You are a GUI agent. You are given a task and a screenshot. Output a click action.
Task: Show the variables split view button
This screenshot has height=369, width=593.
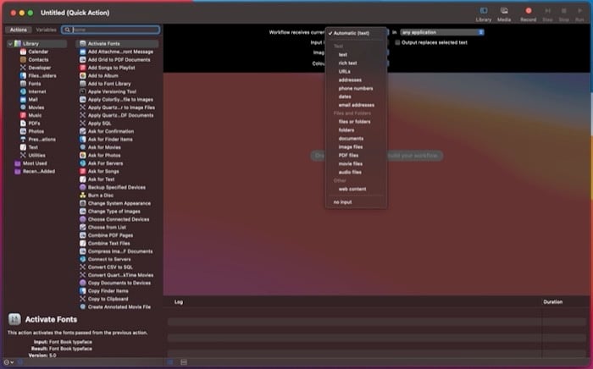pyautogui.click(x=184, y=362)
